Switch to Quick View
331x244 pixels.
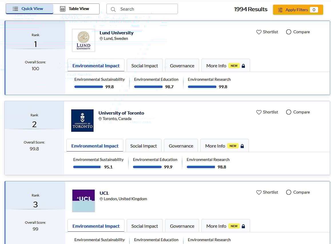pyautogui.click(x=29, y=9)
